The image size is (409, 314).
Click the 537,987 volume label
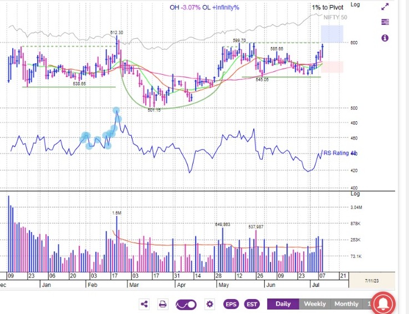coord(256,227)
